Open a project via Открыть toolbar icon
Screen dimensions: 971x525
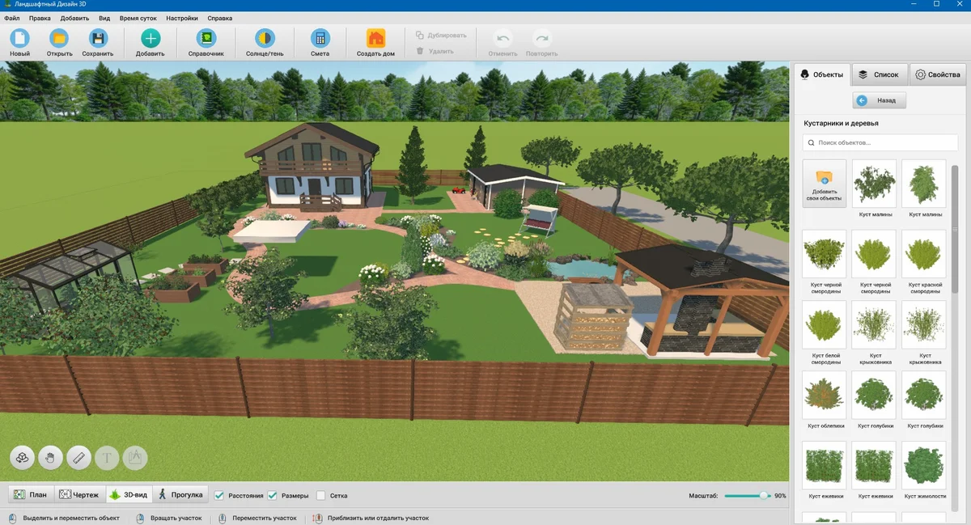[x=59, y=43]
